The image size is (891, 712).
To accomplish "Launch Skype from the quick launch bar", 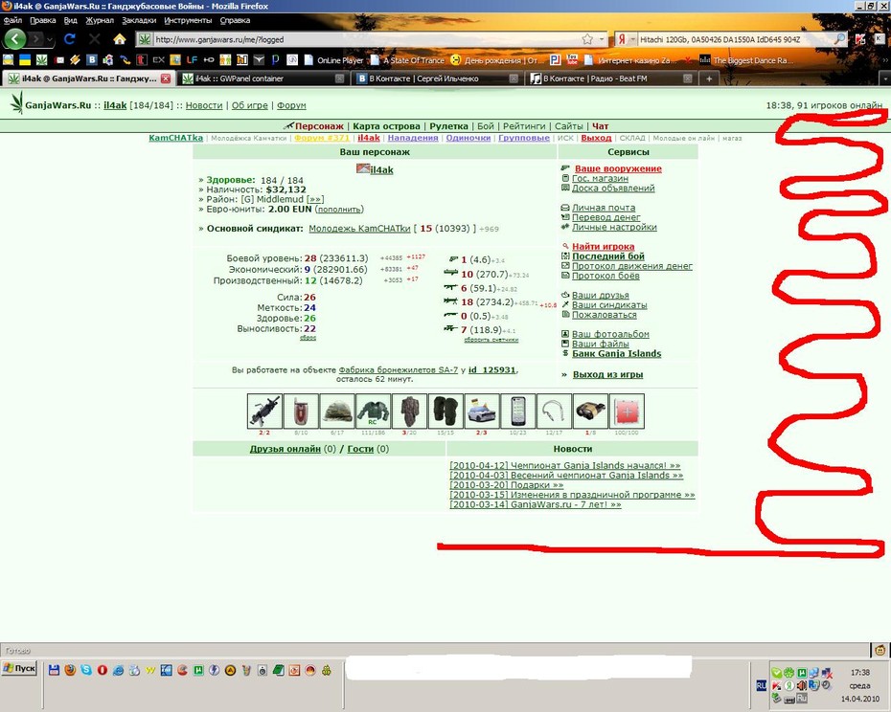I will (86, 670).
